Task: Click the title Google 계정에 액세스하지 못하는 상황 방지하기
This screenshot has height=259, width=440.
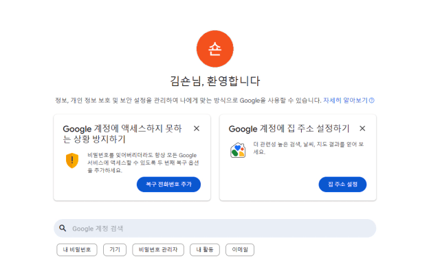Action: pos(122,134)
